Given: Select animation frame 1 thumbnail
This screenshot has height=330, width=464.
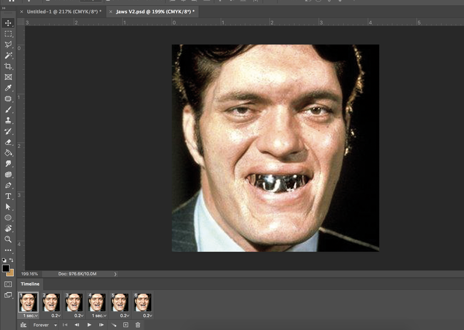Looking at the screenshot, I should click(x=28, y=302).
